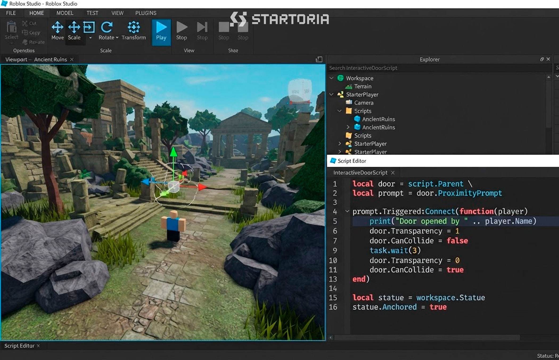Select Terrain in the Explorer tree

(363, 86)
